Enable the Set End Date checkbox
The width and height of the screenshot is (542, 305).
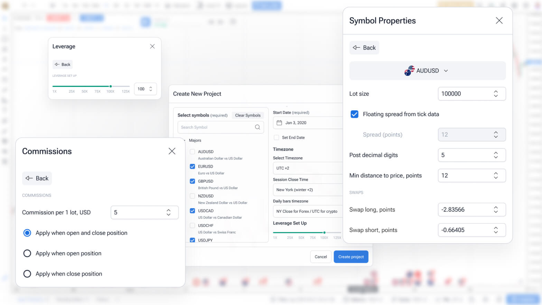[x=277, y=138]
